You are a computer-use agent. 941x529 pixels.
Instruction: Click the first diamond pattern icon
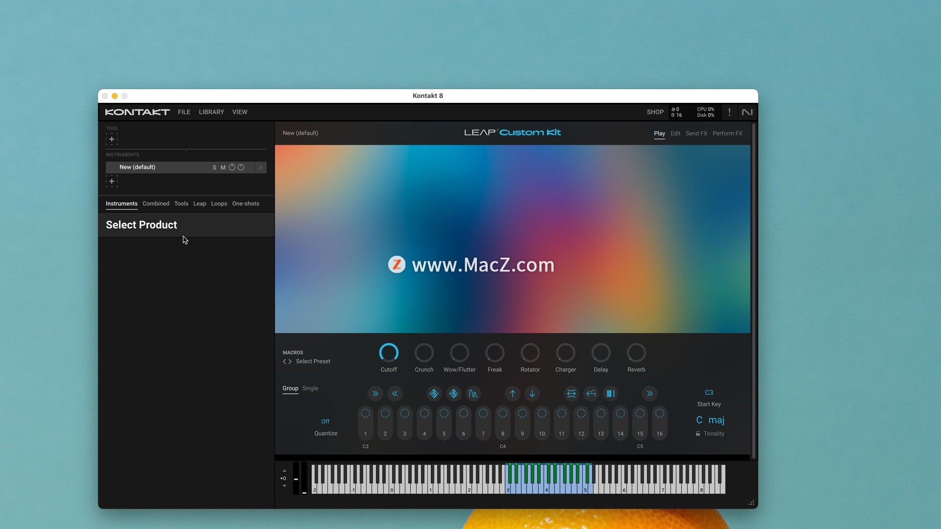click(x=434, y=393)
